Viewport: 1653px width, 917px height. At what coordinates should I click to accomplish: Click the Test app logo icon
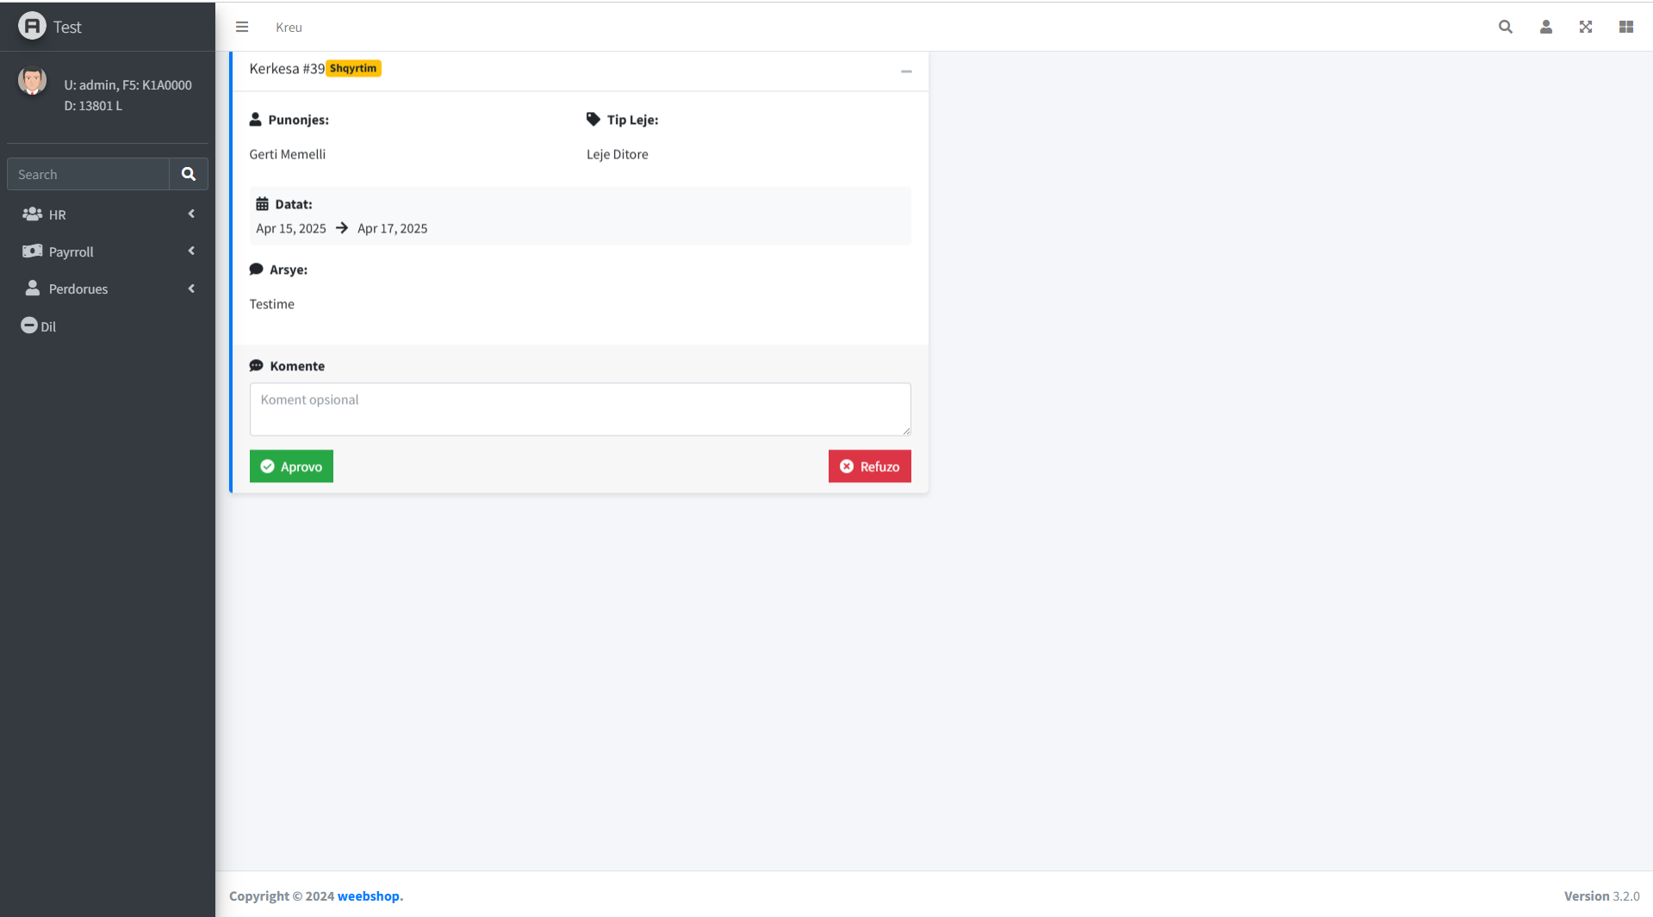(32, 25)
